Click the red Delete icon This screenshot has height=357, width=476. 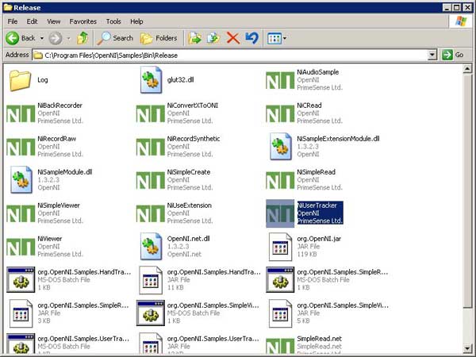(x=232, y=38)
